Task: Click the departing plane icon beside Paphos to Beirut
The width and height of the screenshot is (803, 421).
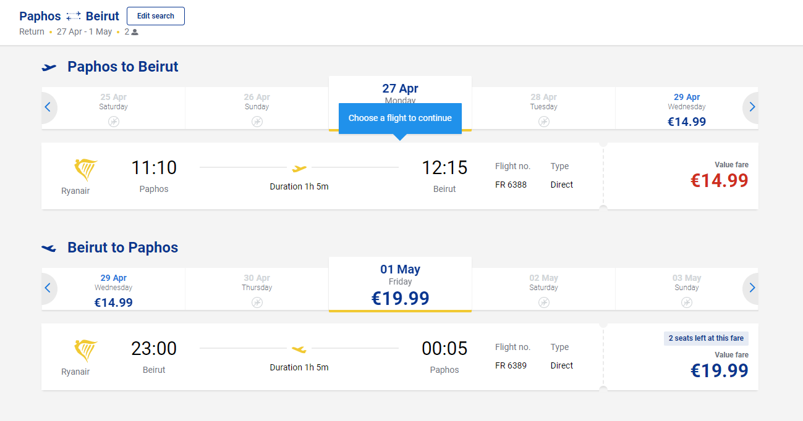Action: pyautogui.click(x=49, y=67)
